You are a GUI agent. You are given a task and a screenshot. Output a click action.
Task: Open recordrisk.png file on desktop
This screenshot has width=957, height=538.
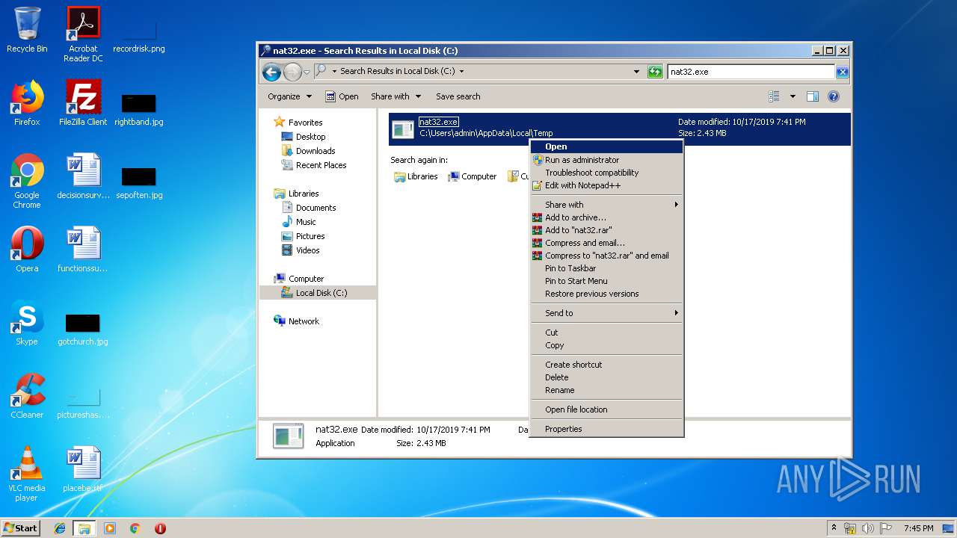139,34
